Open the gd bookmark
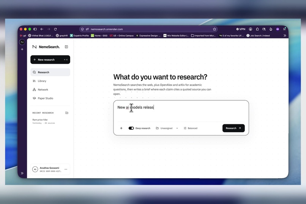 coord(23,36)
